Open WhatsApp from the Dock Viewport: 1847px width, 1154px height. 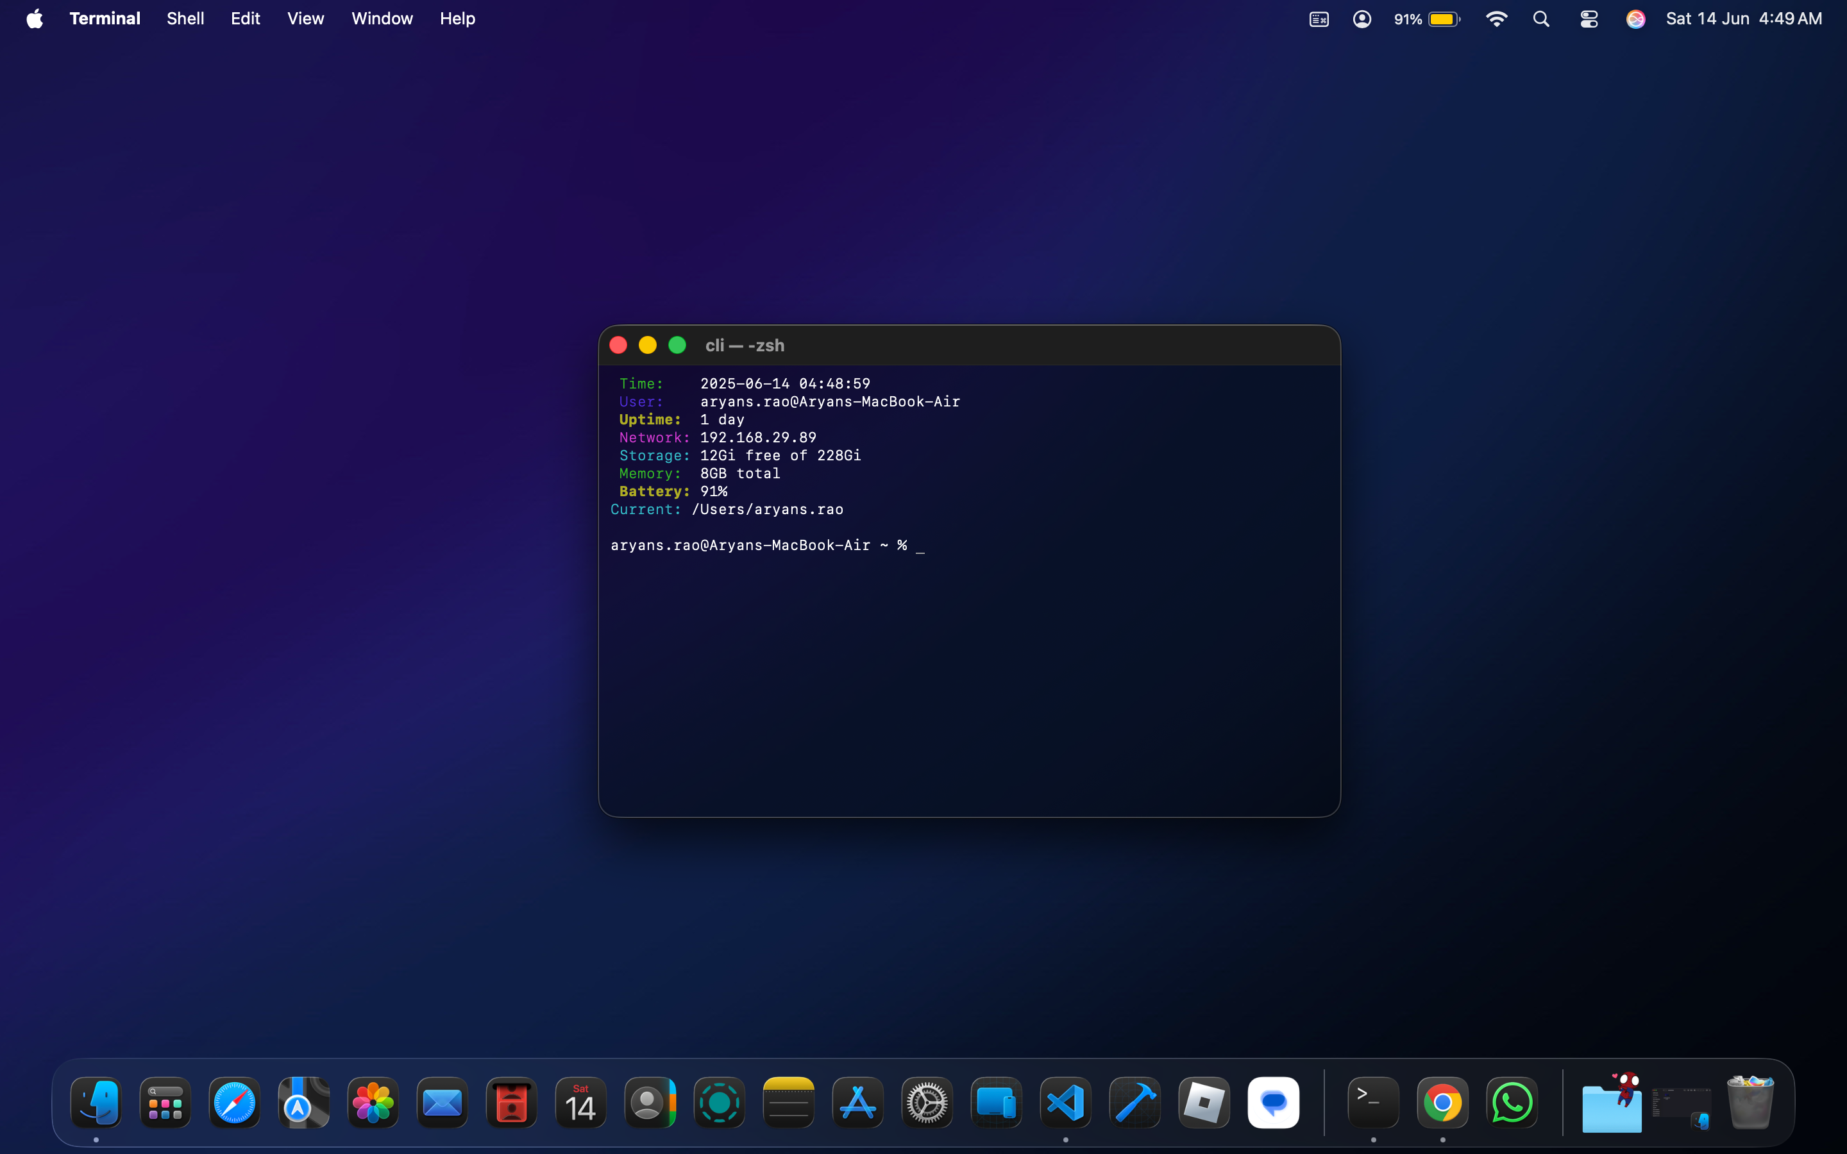[1512, 1102]
